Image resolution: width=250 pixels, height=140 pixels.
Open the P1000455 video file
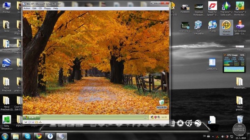[x=185, y=9]
